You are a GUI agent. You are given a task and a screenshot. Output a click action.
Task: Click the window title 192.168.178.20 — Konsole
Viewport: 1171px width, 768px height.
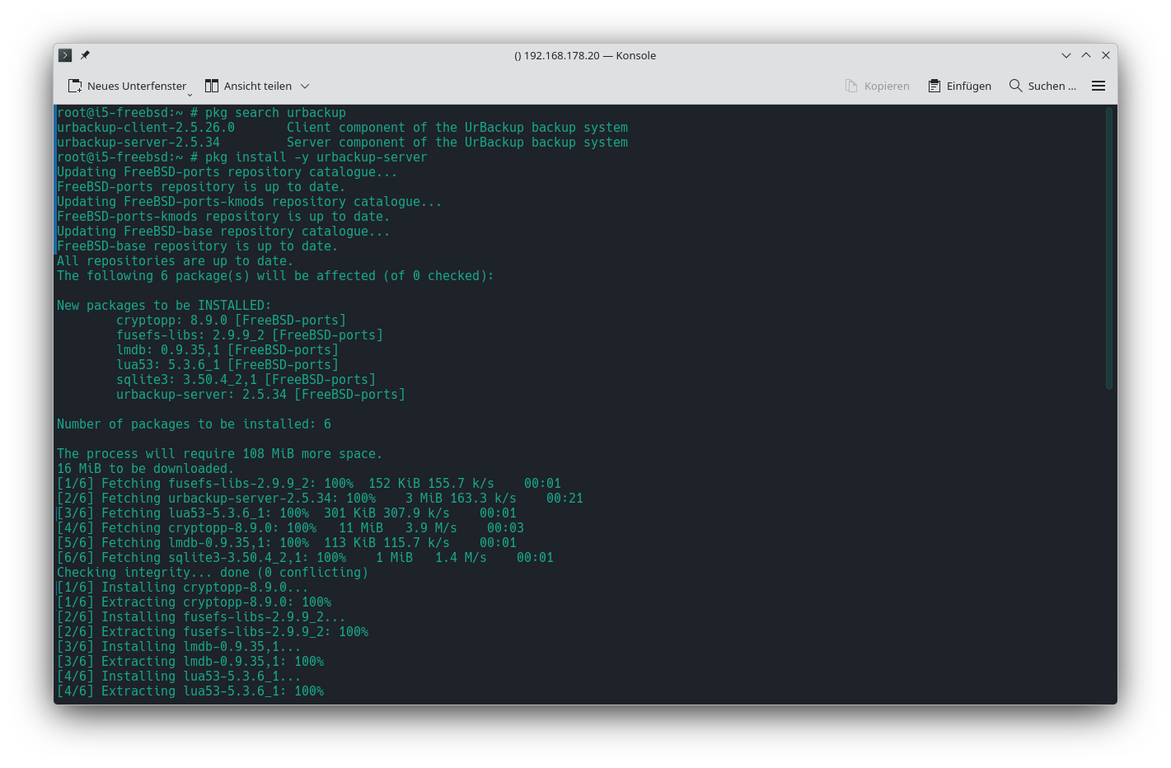(585, 55)
